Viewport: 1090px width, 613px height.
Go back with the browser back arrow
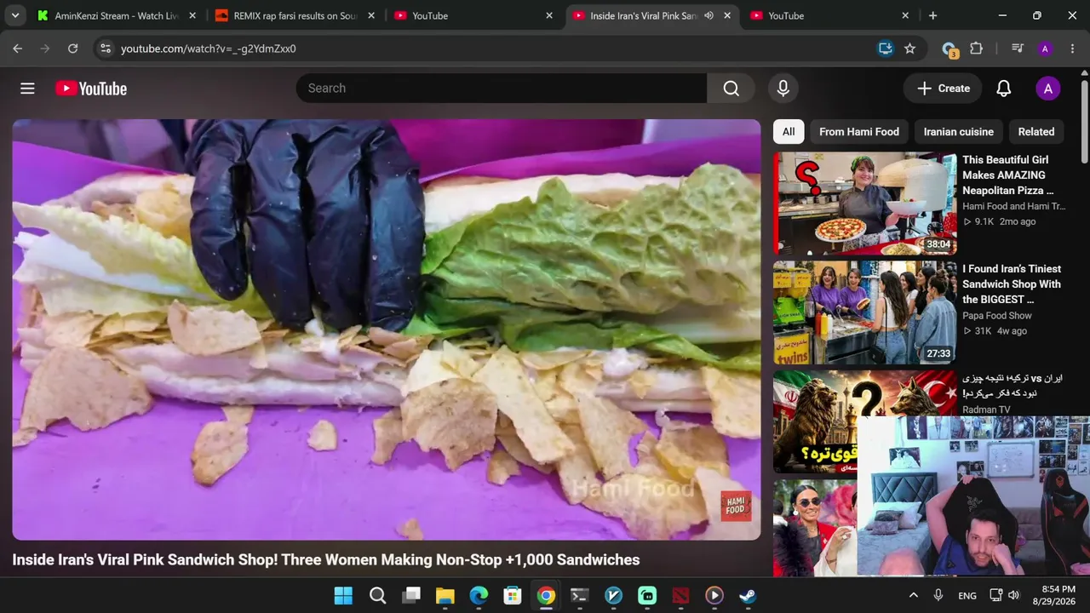(x=17, y=49)
